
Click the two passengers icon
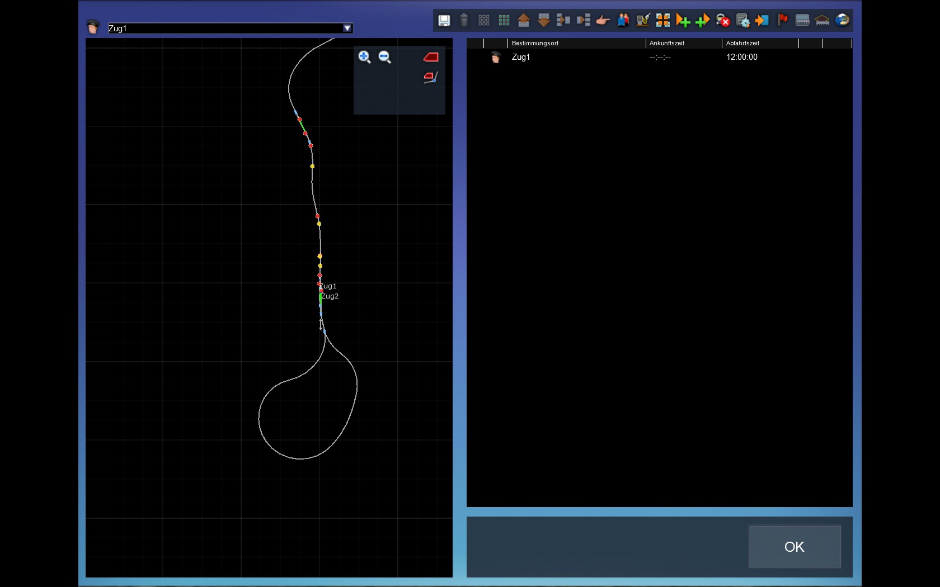coord(623,21)
